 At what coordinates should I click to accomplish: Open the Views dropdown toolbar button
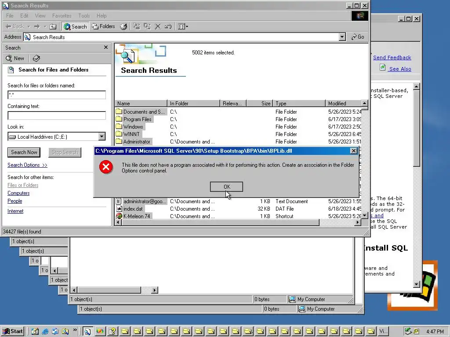click(x=183, y=26)
